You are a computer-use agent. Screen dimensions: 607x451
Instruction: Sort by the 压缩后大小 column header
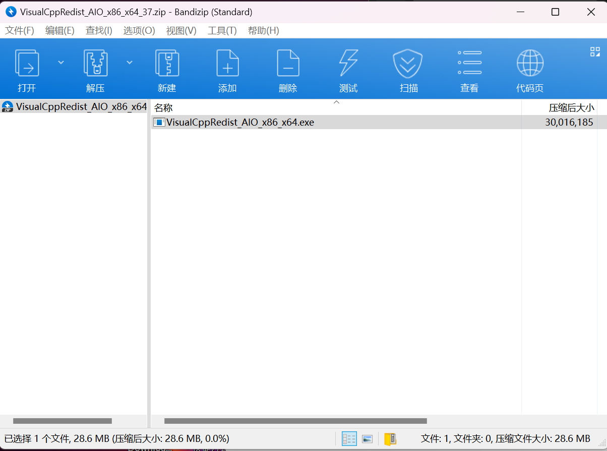[x=571, y=107]
